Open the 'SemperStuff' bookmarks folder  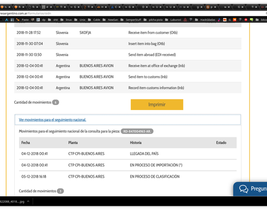[x=131, y=20]
